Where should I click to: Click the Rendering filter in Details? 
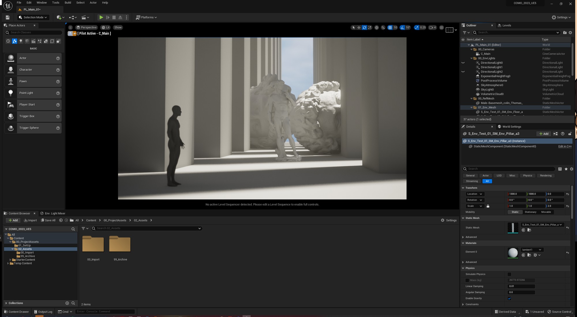pos(546,176)
